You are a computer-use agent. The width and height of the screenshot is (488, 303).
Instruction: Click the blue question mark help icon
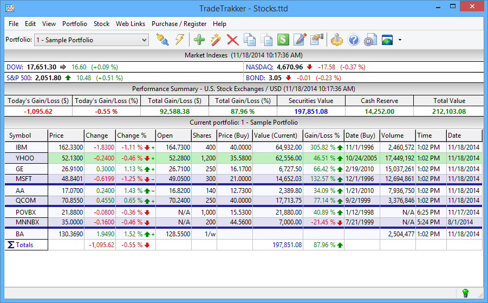coord(354,40)
